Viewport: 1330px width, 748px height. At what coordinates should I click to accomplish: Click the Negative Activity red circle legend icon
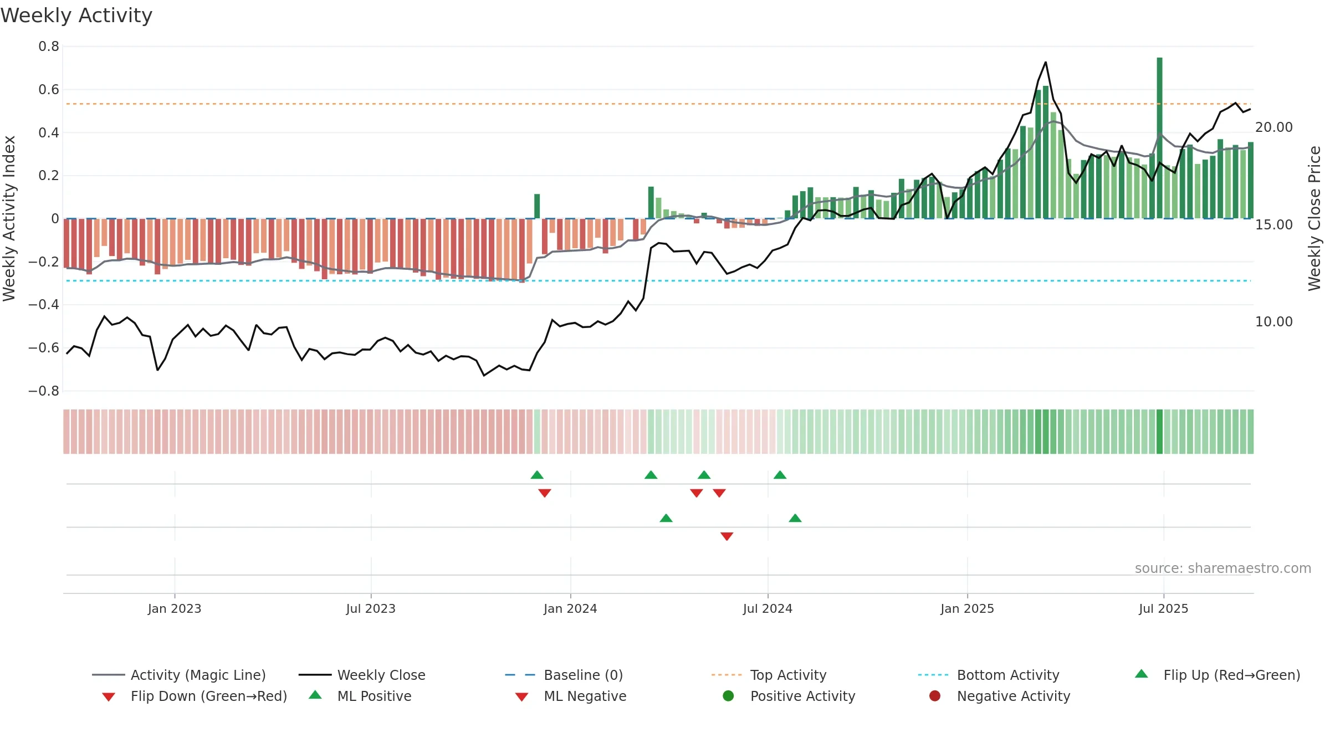pos(935,696)
